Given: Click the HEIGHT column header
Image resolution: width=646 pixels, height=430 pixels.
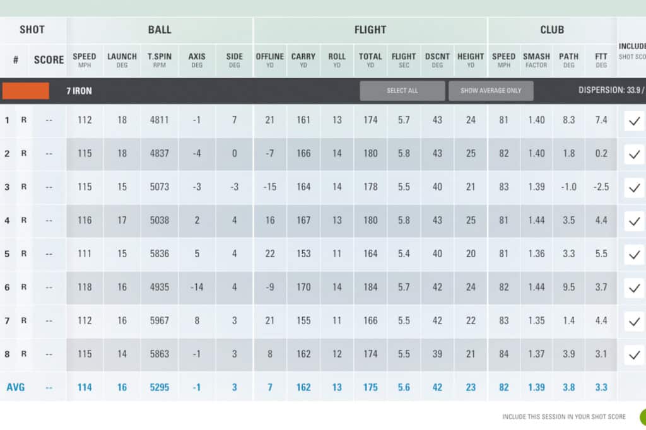Looking at the screenshot, I should pos(471,60).
